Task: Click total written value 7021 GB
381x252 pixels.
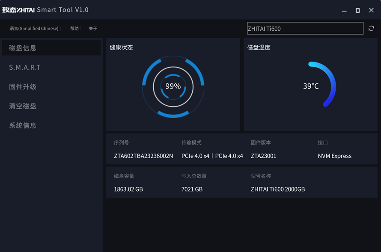Action: [x=192, y=189]
